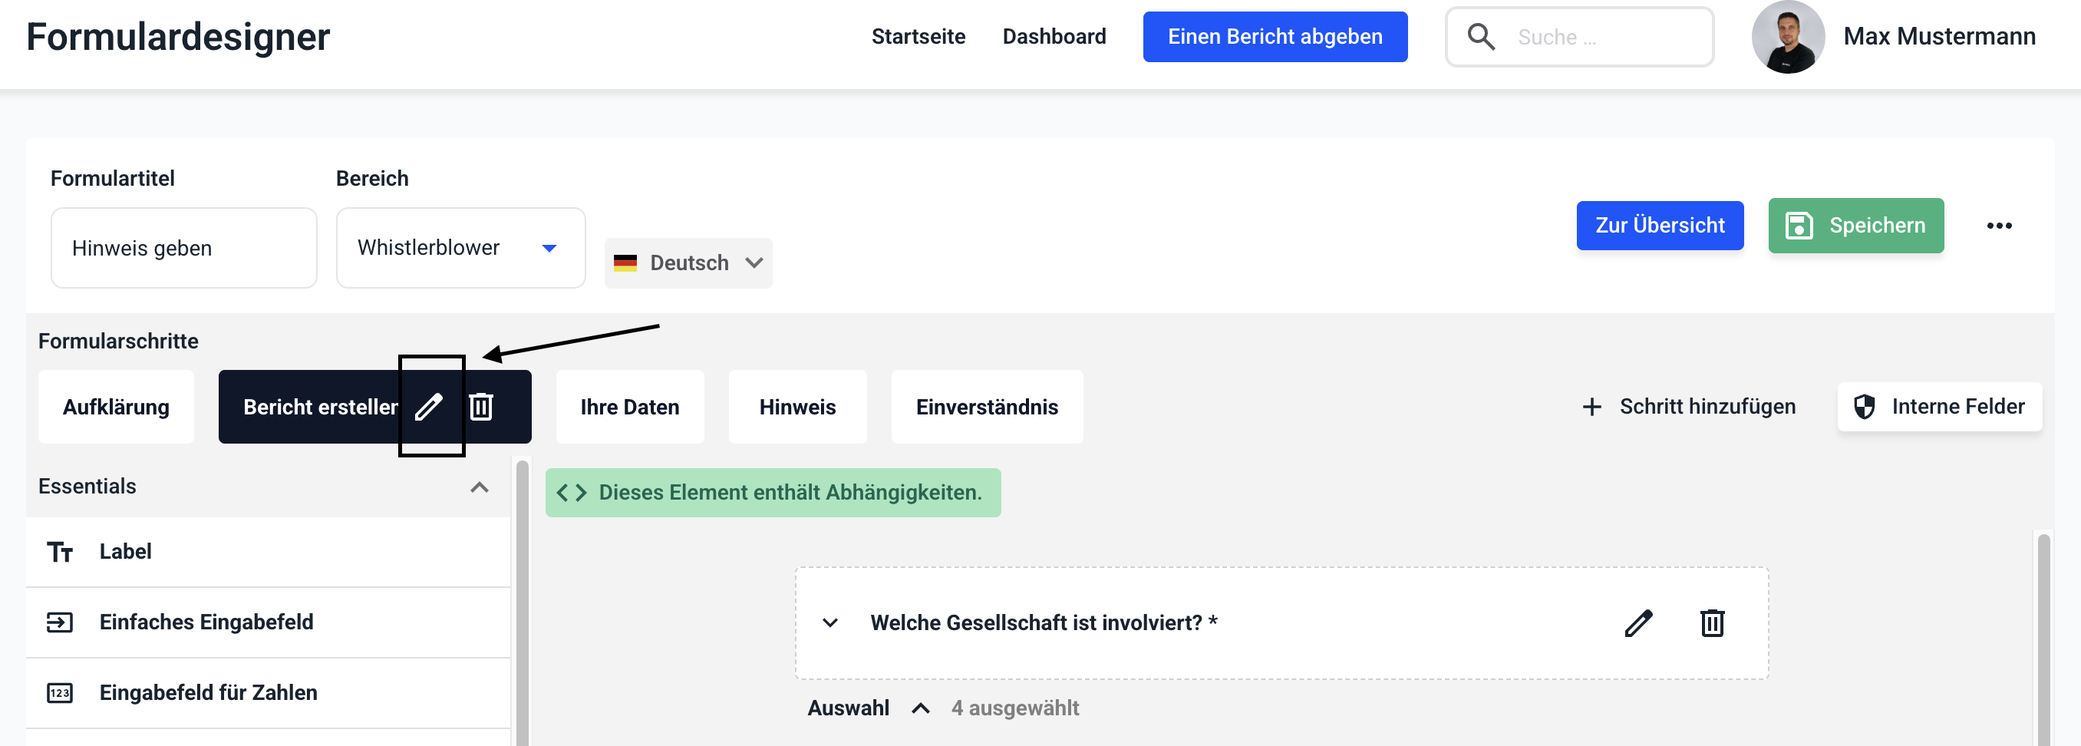Collapse the Essentials section
The image size is (2081, 746).
(x=479, y=487)
